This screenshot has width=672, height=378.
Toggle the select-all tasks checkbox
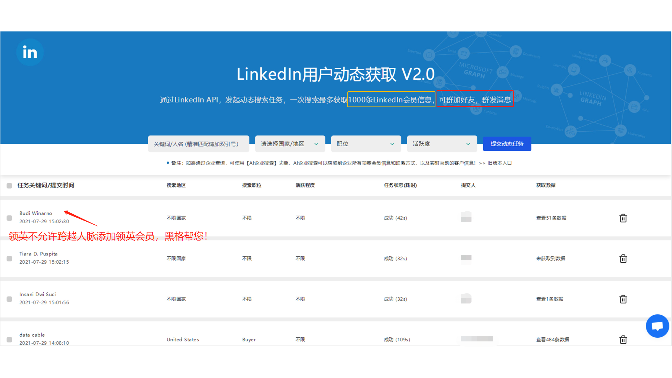(x=9, y=186)
